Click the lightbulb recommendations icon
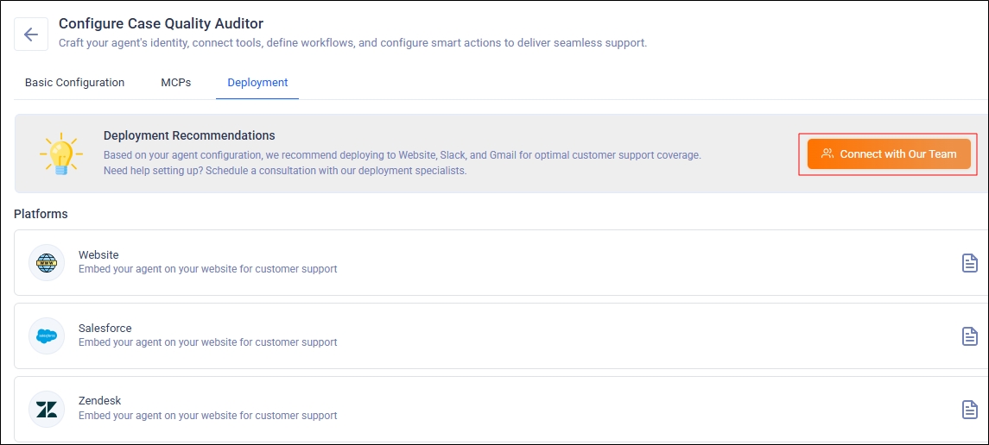989x445 pixels. point(60,154)
